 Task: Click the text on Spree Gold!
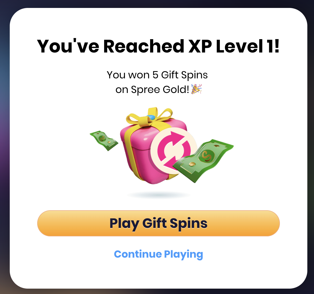[x=152, y=90]
